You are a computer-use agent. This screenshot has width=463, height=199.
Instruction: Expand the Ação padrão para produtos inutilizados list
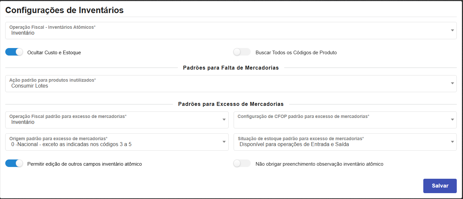pos(452,83)
